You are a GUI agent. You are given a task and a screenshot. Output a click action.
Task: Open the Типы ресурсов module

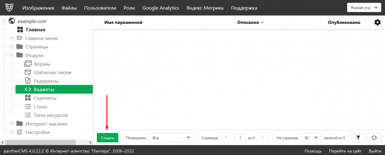click(x=51, y=115)
